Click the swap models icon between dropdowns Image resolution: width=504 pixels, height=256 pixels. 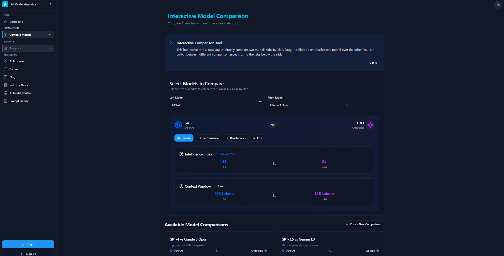[x=260, y=102]
